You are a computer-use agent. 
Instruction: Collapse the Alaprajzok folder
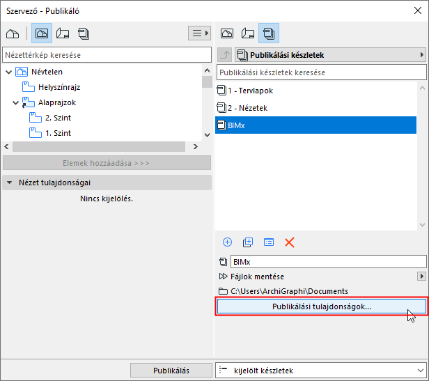15,103
